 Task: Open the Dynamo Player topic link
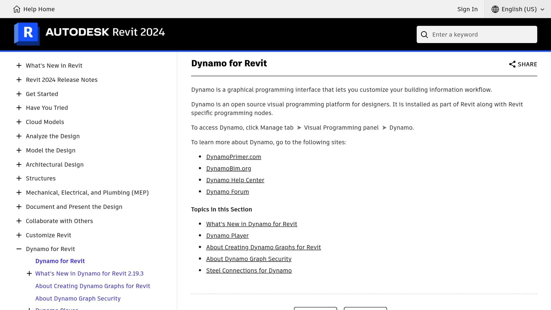(x=227, y=236)
